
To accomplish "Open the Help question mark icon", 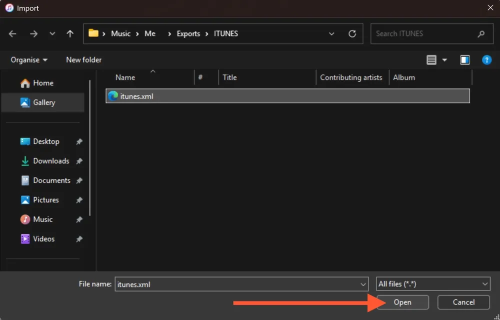I will point(486,59).
